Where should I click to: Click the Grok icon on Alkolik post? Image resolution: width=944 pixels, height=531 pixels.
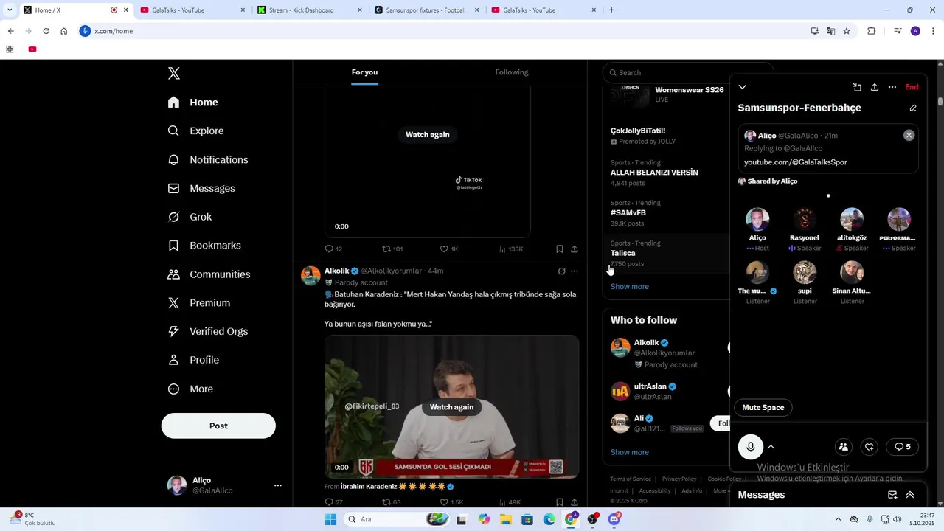click(x=561, y=271)
